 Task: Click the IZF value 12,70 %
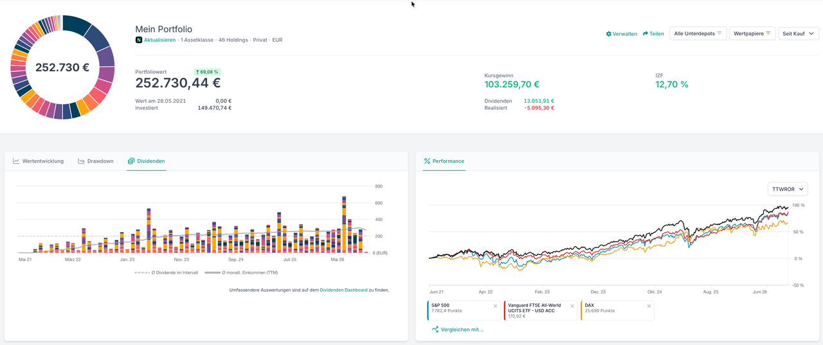672,84
